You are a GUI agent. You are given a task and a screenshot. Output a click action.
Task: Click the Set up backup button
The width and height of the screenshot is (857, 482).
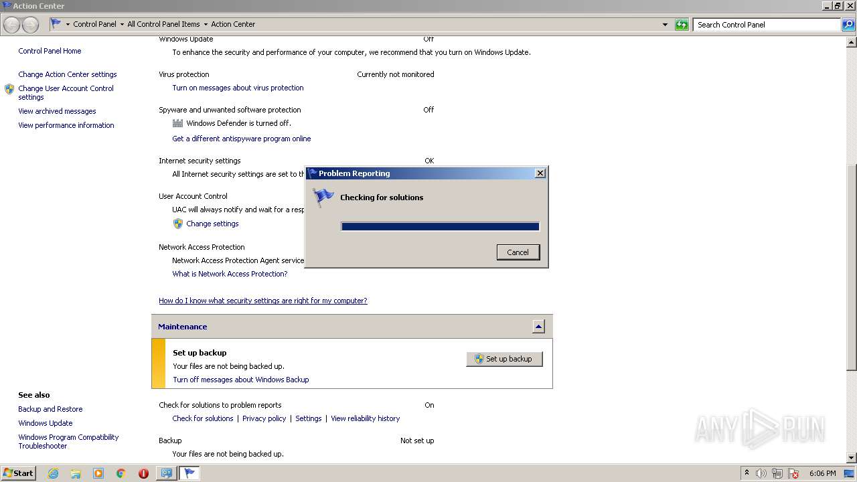click(504, 359)
